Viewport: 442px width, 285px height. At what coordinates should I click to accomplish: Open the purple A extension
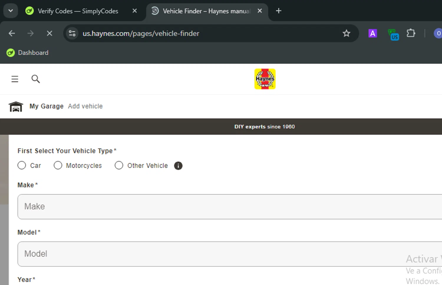pyautogui.click(x=373, y=33)
